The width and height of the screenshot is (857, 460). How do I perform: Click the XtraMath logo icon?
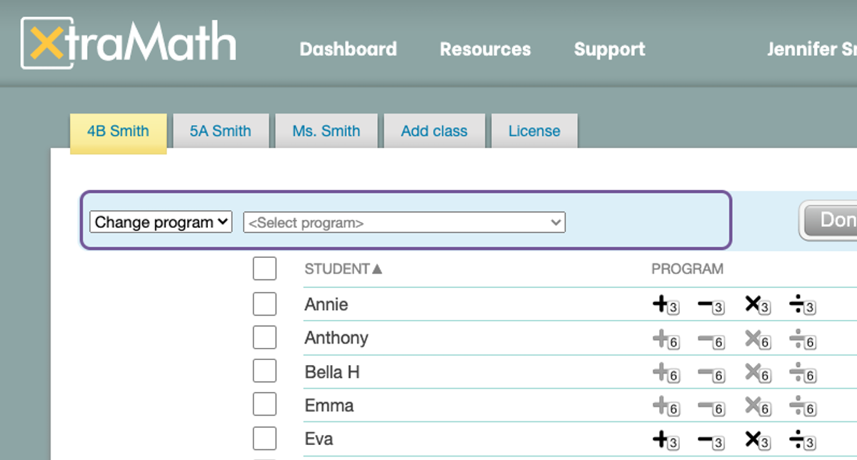tap(47, 43)
